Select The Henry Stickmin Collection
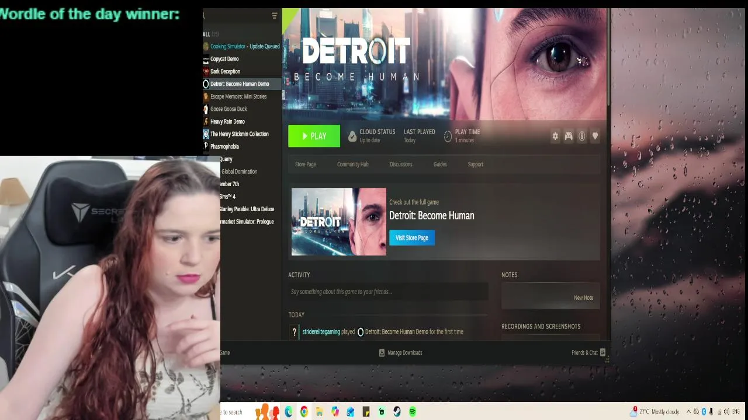The image size is (748, 420). [x=242, y=134]
